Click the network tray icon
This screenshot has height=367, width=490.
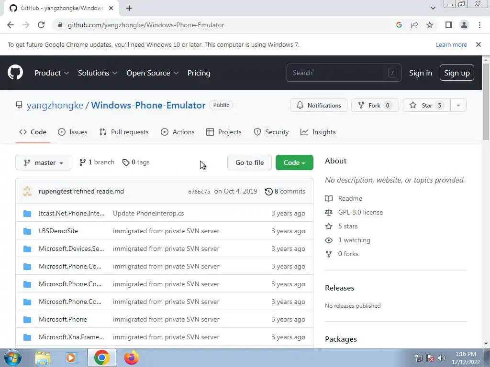click(x=418, y=358)
